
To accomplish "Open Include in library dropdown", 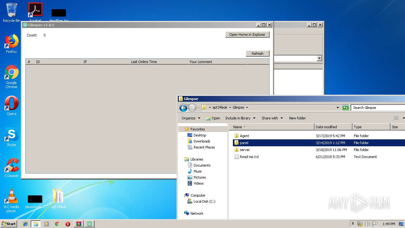I will click(240, 118).
